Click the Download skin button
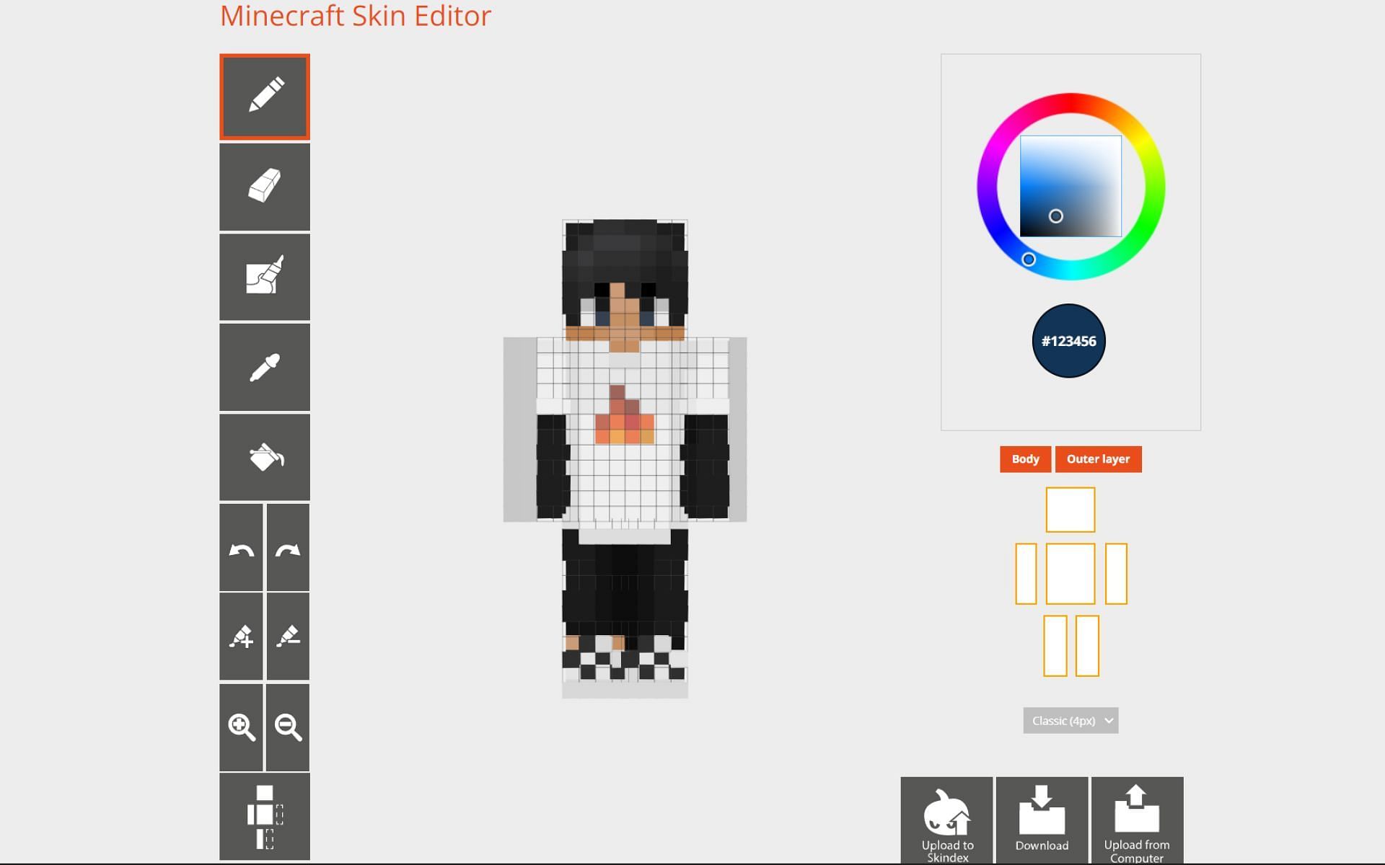This screenshot has height=865, width=1385. tap(1040, 822)
